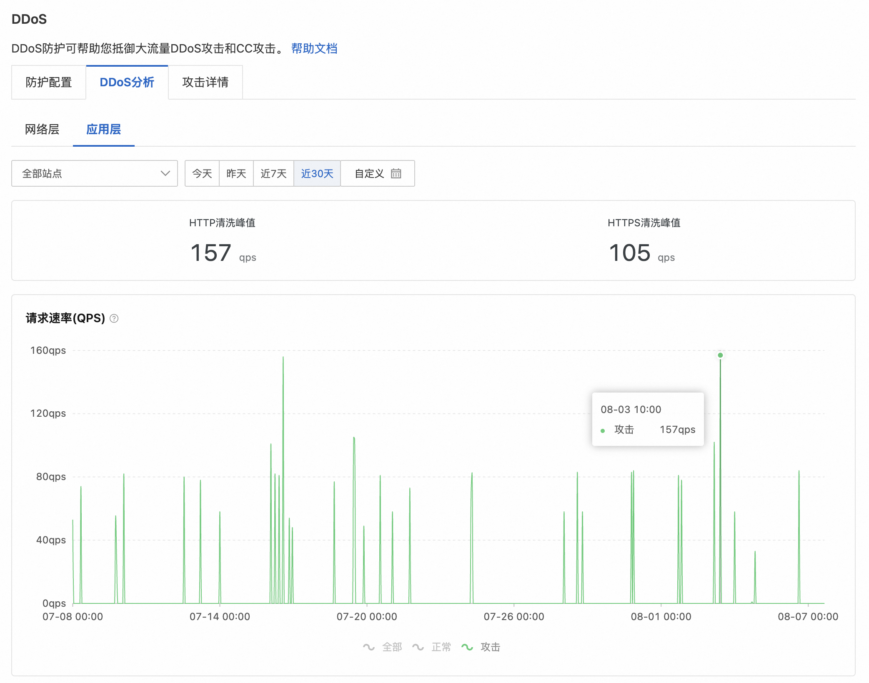Select the 应用层 sub-tab
The image size is (869, 683).
tap(104, 129)
